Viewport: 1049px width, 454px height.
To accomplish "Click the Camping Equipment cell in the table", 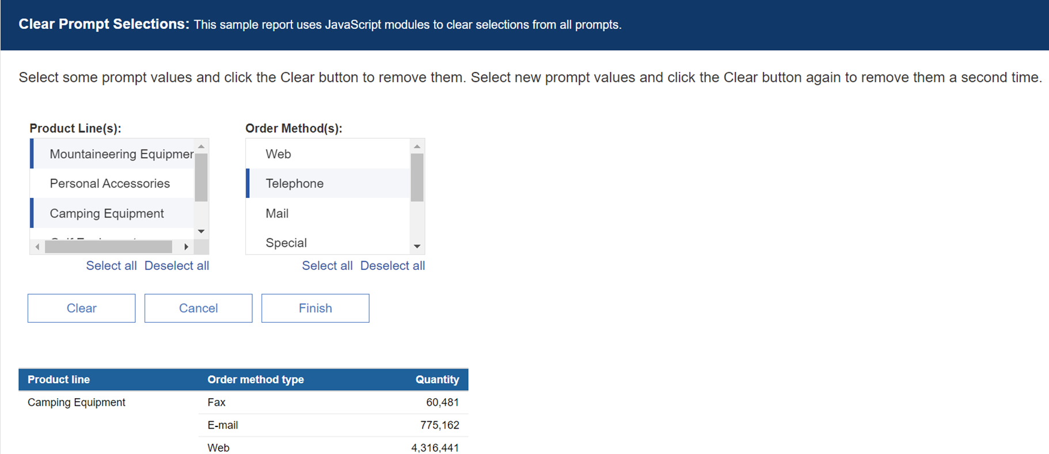I will (77, 402).
